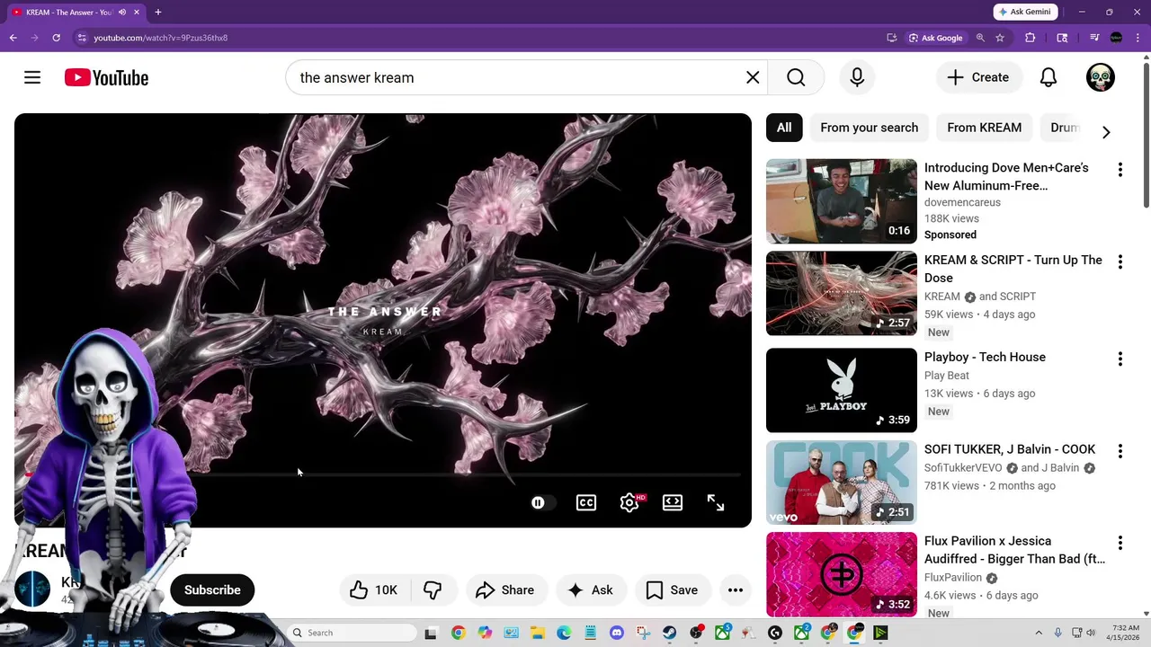Viewport: 1151px width, 647px height.
Task: Dislike the video
Action: [x=433, y=590]
